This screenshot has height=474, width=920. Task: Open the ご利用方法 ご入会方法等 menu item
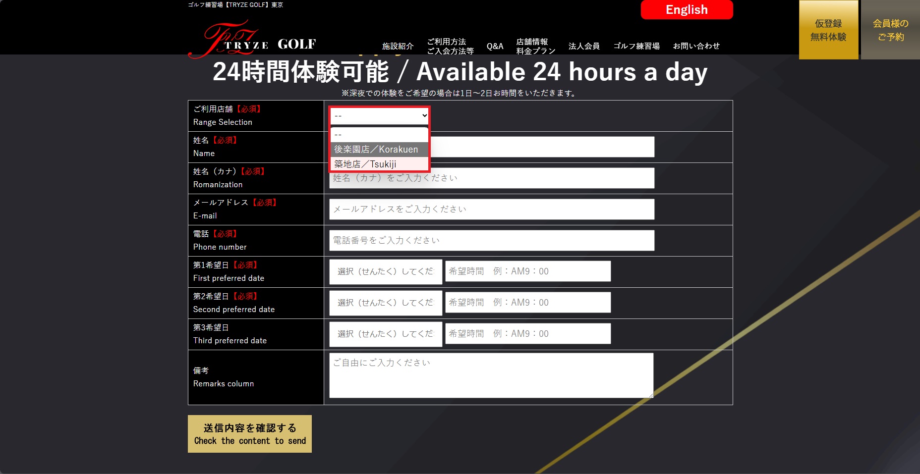450,46
